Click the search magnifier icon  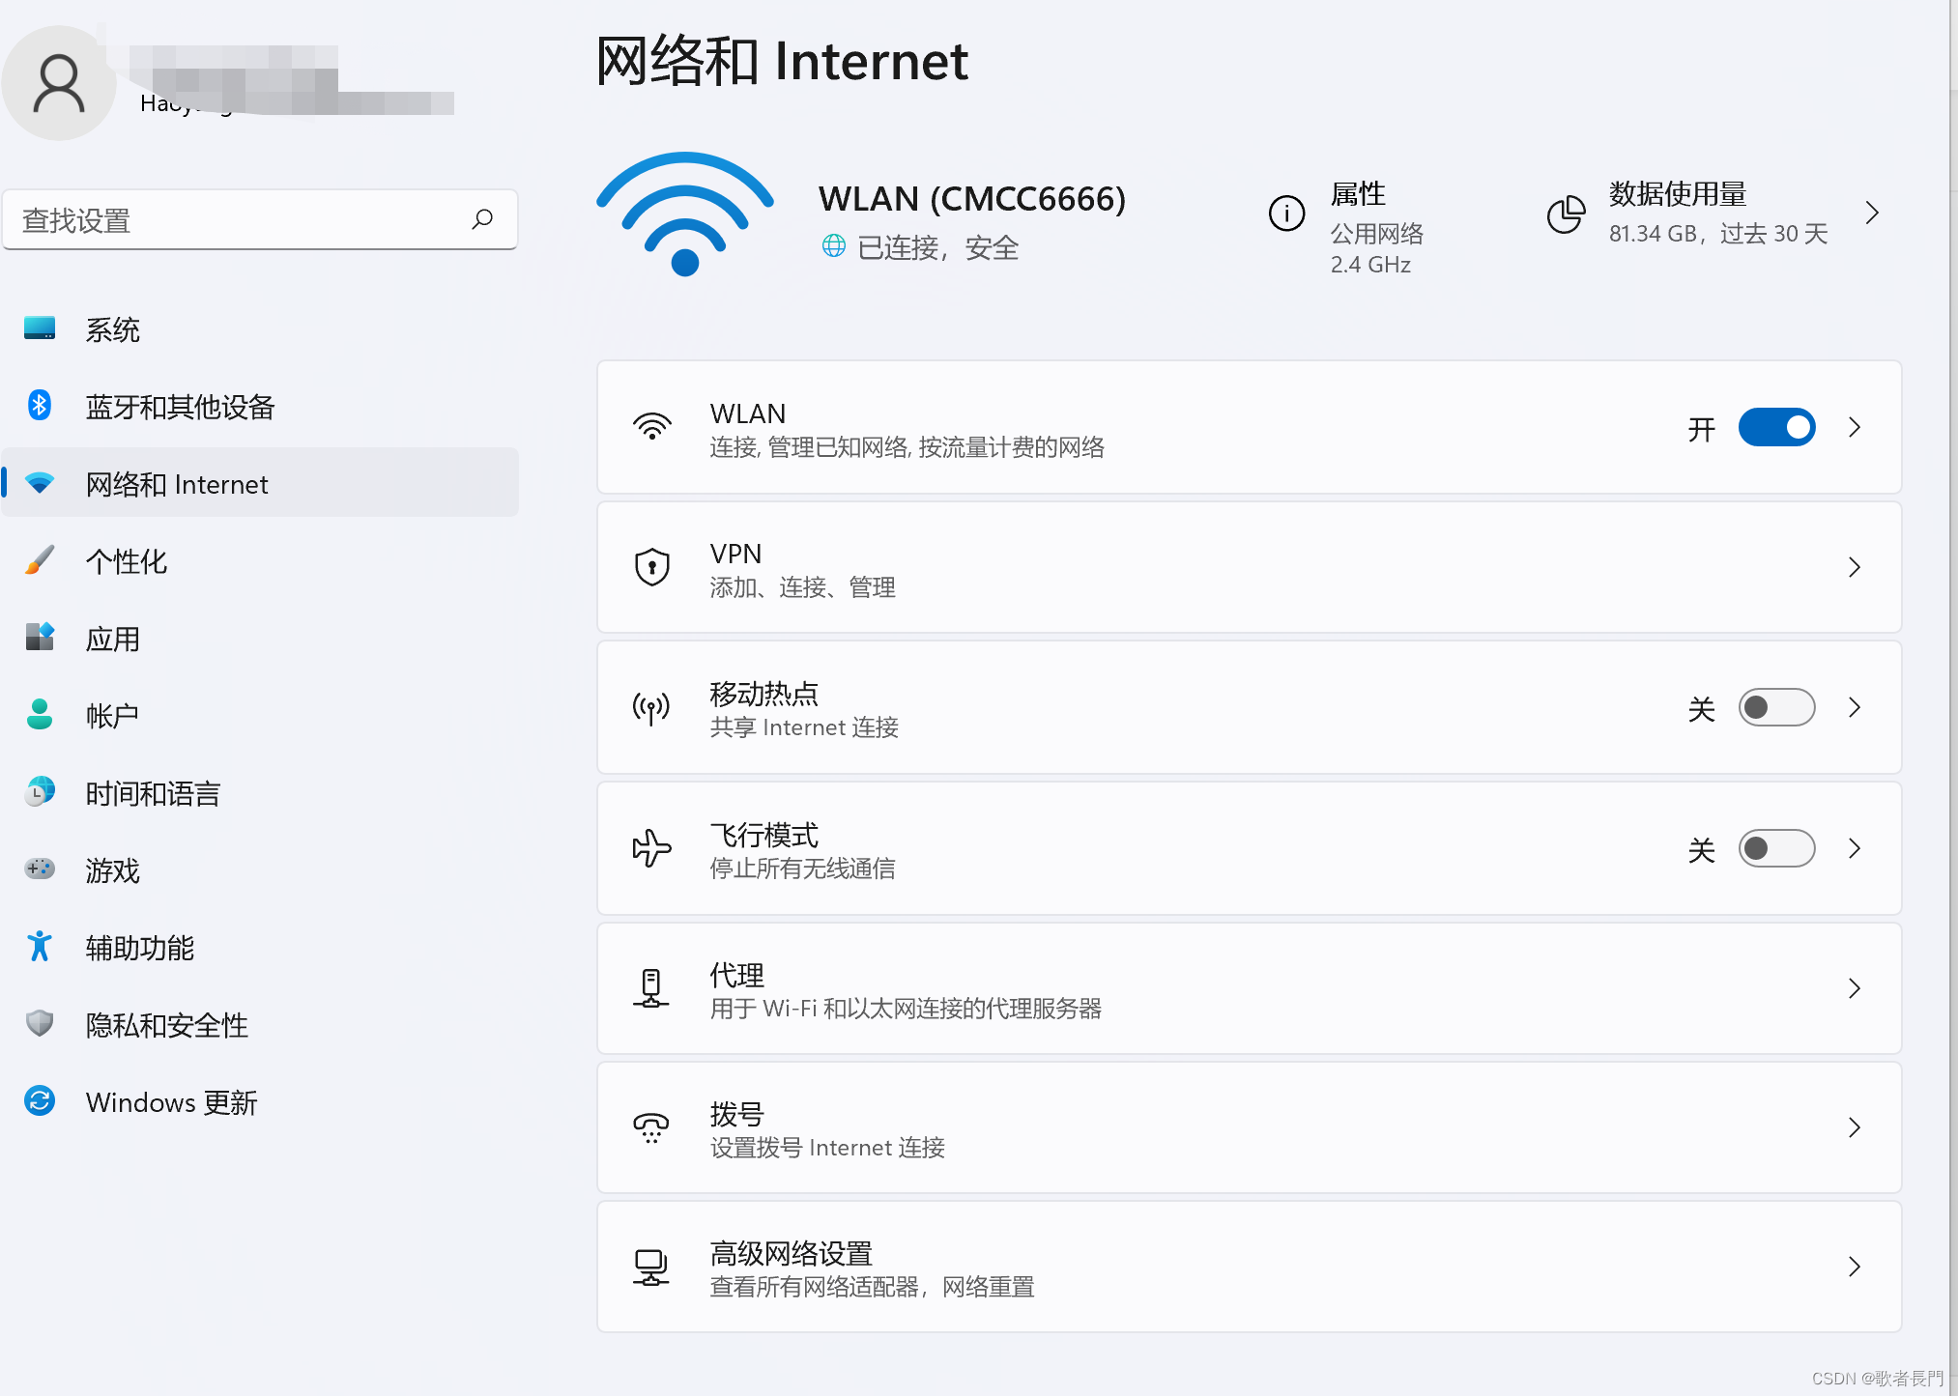click(482, 219)
